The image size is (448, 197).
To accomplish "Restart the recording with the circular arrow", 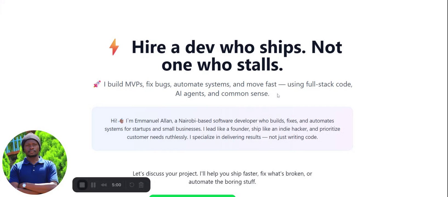I will [x=132, y=185].
